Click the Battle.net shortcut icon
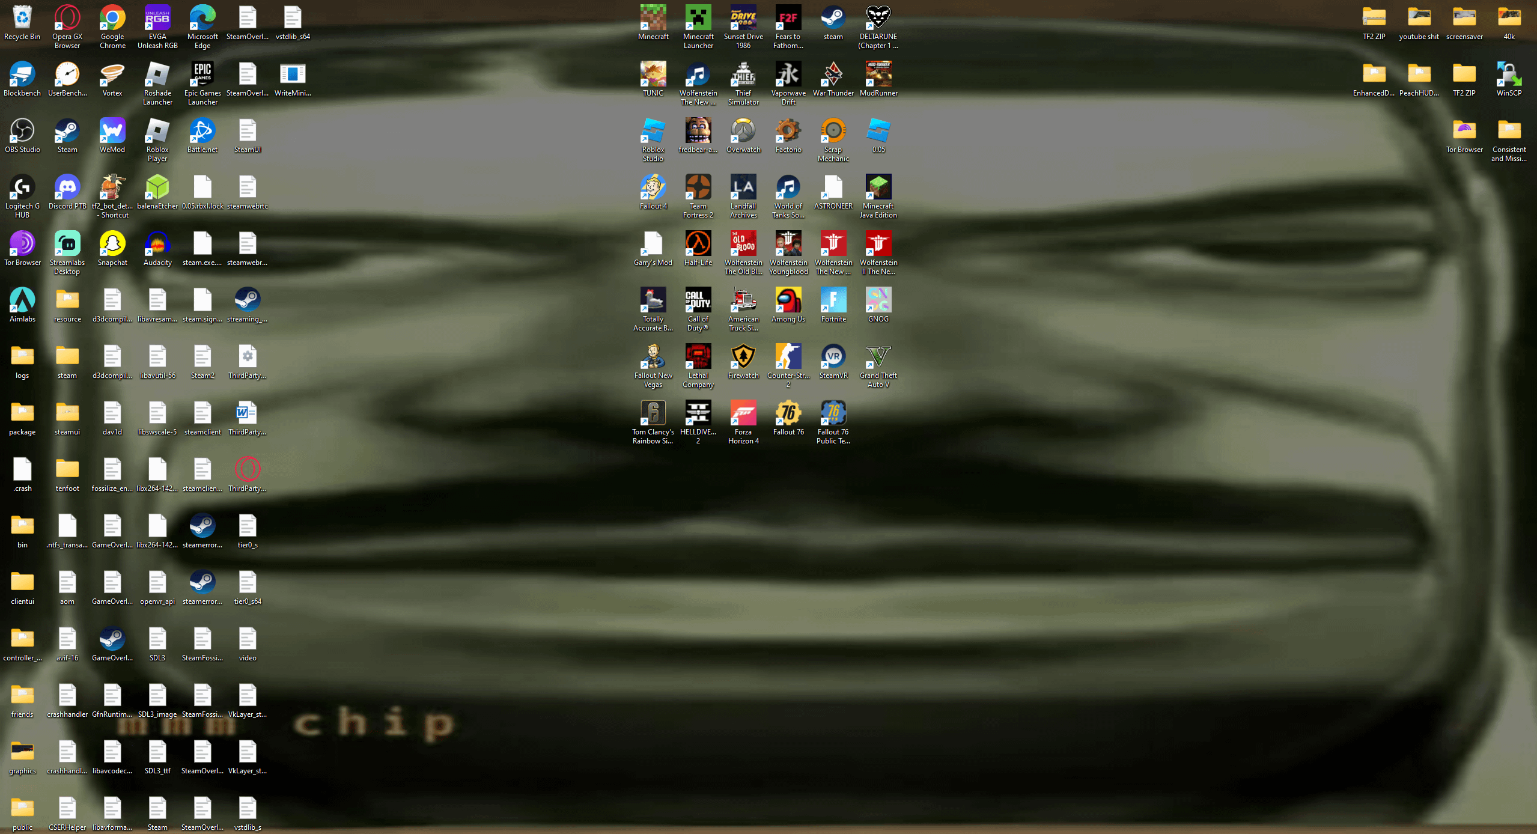Image resolution: width=1537 pixels, height=834 pixels. (x=202, y=131)
